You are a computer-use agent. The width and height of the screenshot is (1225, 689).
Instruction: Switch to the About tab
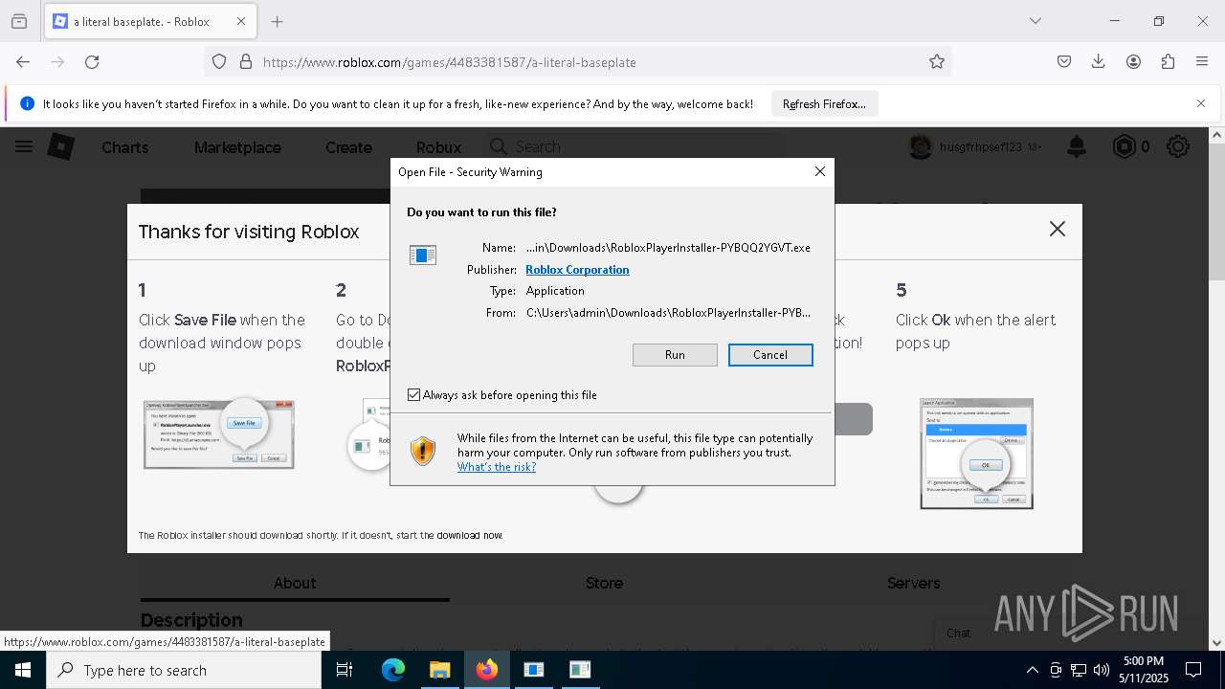click(x=295, y=583)
